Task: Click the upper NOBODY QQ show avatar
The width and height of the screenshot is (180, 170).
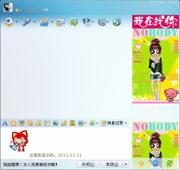Action: click(x=156, y=66)
